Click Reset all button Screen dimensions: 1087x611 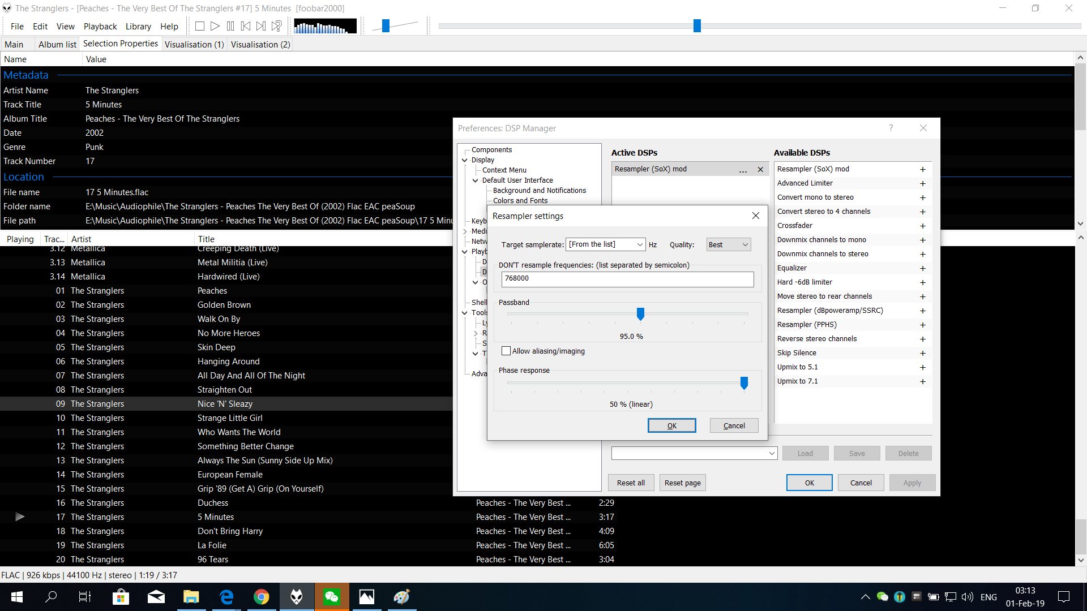coord(631,483)
